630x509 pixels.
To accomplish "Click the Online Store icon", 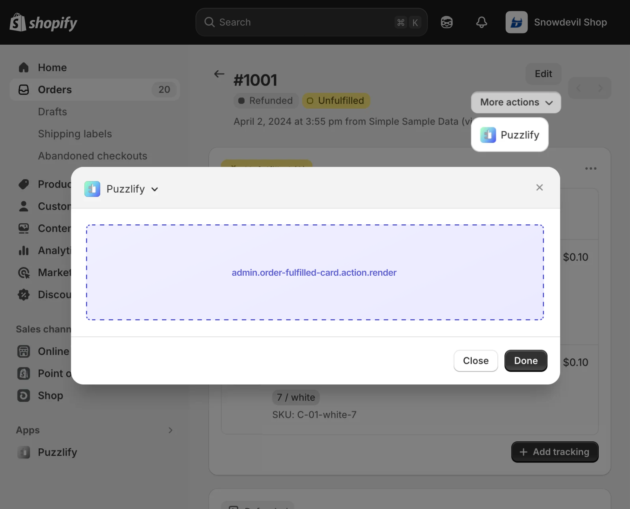I will point(24,351).
